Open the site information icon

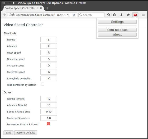coord(10,15)
